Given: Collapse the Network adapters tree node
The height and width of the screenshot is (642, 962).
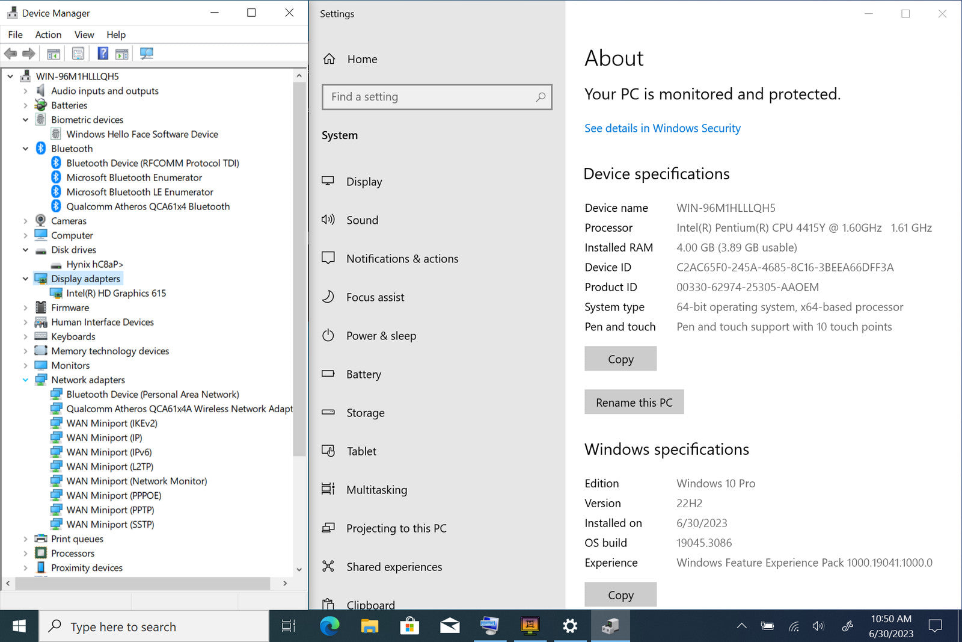Looking at the screenshot, I should point(25,380).
